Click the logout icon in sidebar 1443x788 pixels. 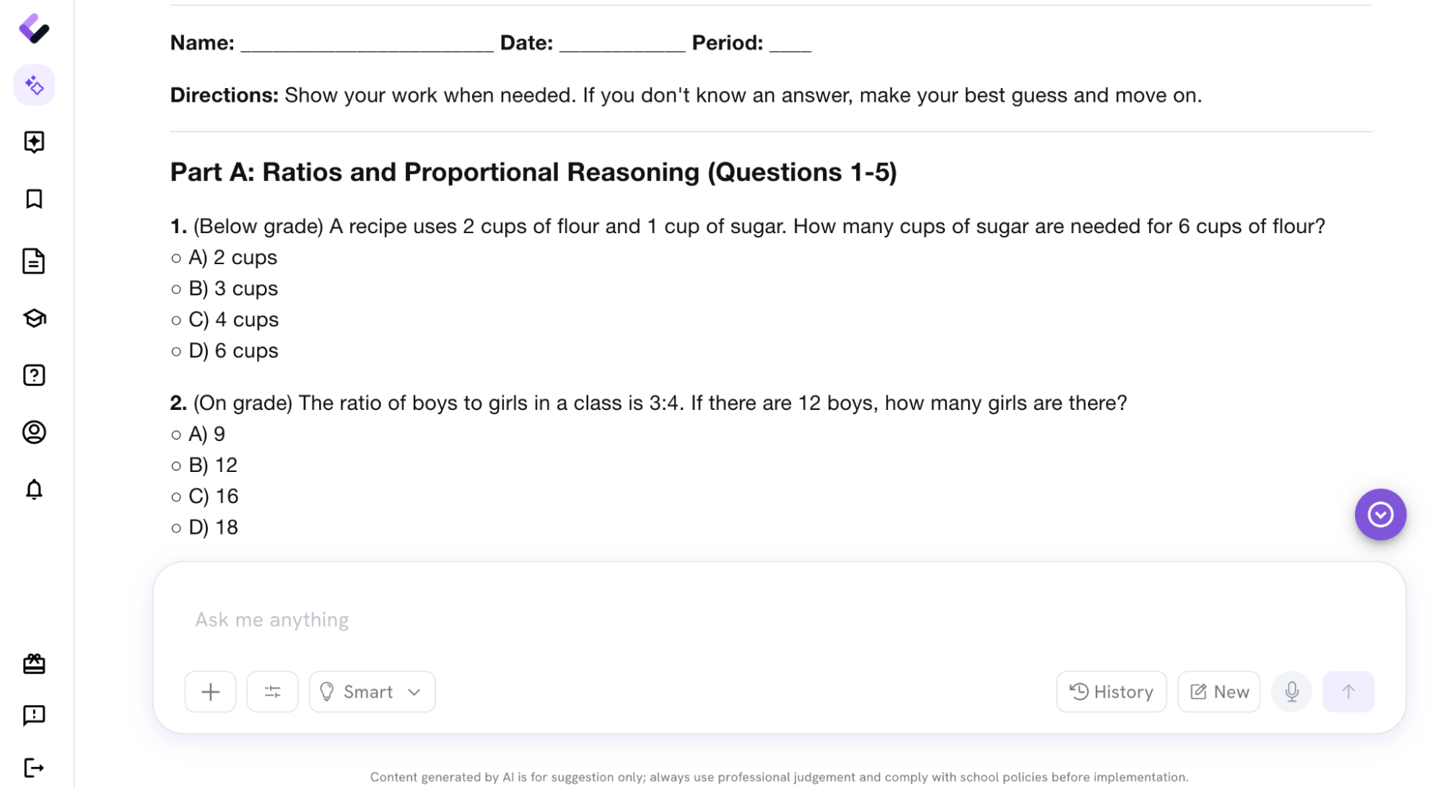(34, 767)
